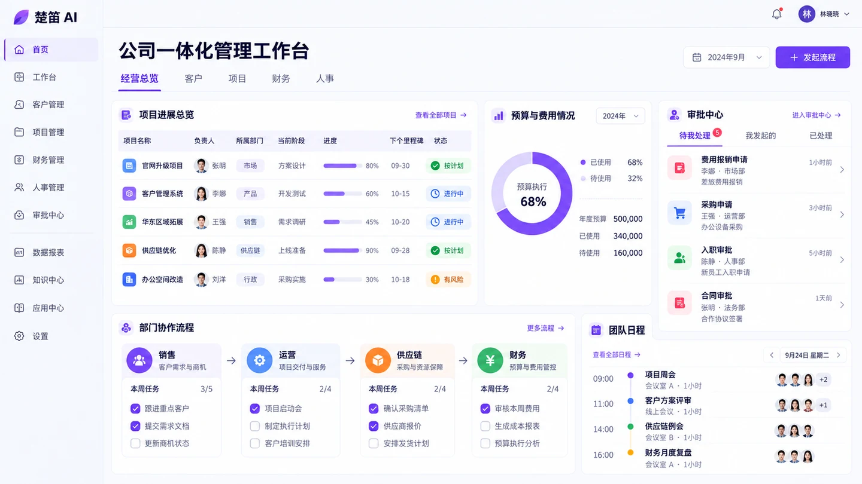Click the 官网升级项目 progress bar
The height and width of the screenshot is (484, 862).
point(342,166)
